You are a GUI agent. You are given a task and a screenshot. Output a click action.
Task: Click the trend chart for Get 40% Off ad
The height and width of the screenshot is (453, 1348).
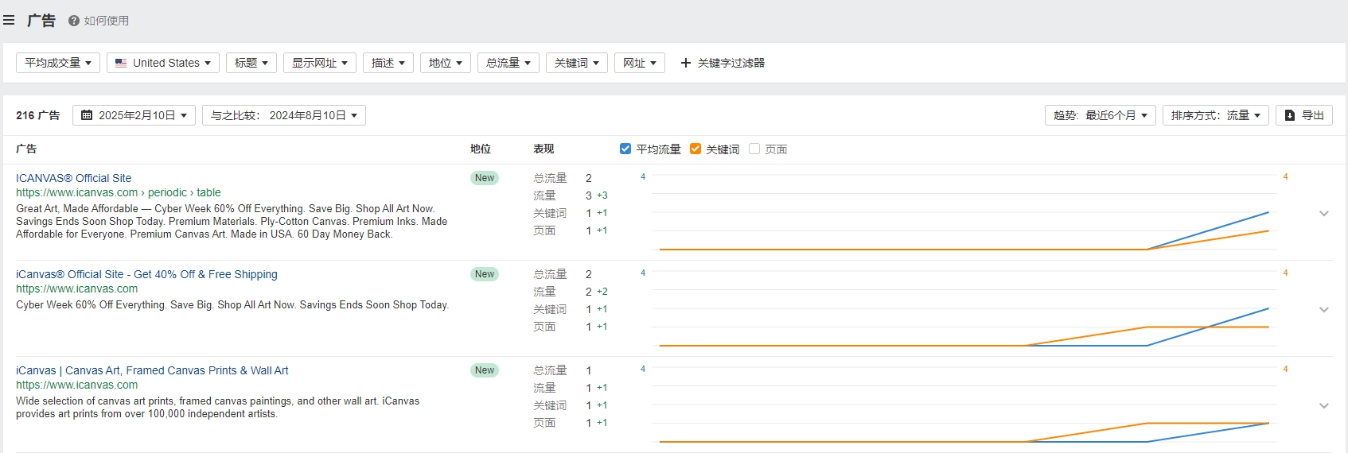pos(964,308)
